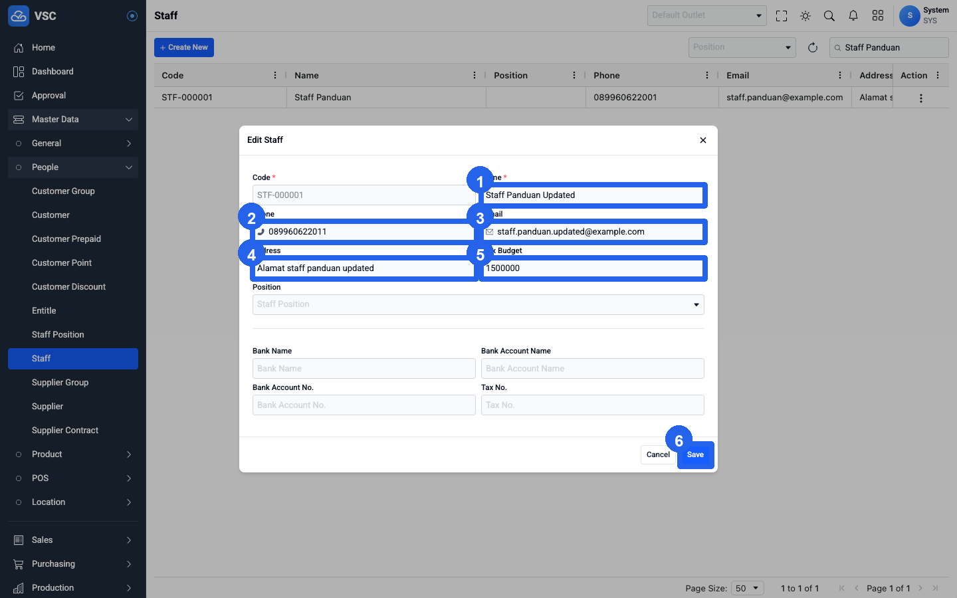Open notifications bell icon
The image size is (957, 598).
(x=853, y=16)
